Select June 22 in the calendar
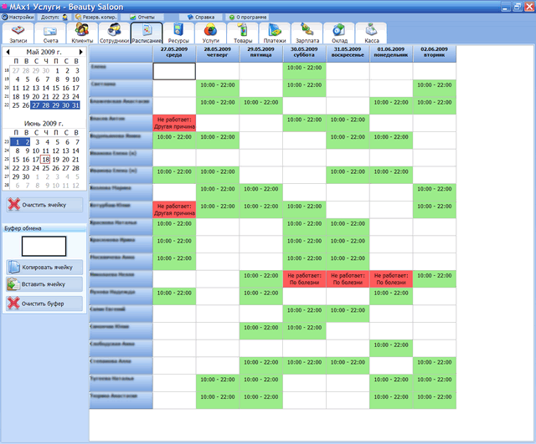This screenshot has height=444, width=536. [x=16, y=168]
